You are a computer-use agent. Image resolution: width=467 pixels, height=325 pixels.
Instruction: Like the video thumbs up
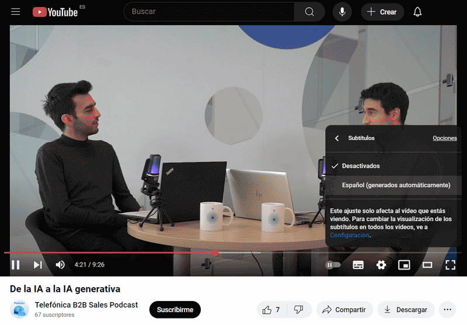(271, 310)
